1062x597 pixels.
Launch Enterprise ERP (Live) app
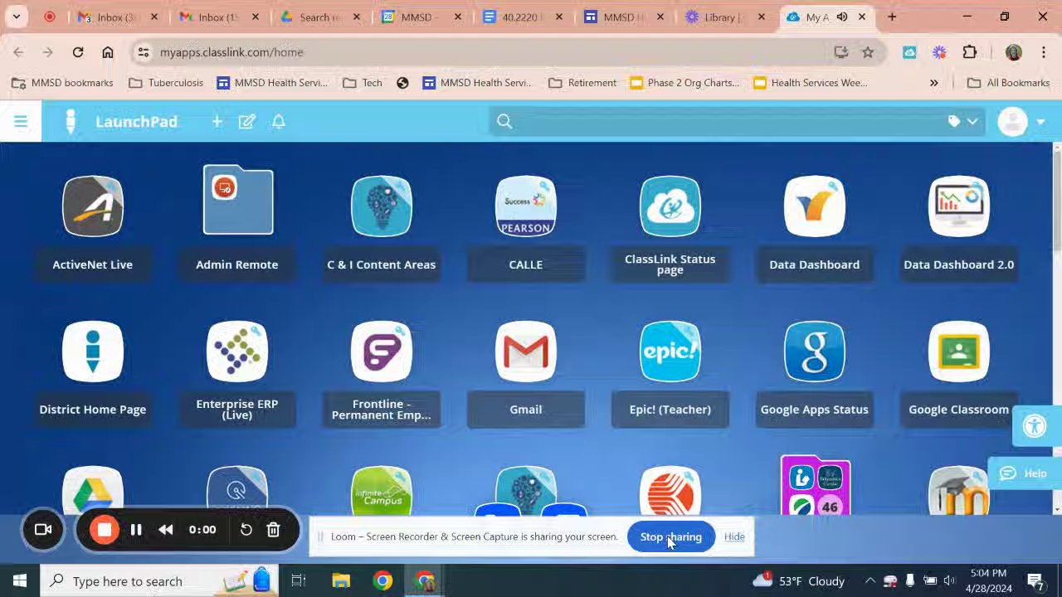(236, 352)
